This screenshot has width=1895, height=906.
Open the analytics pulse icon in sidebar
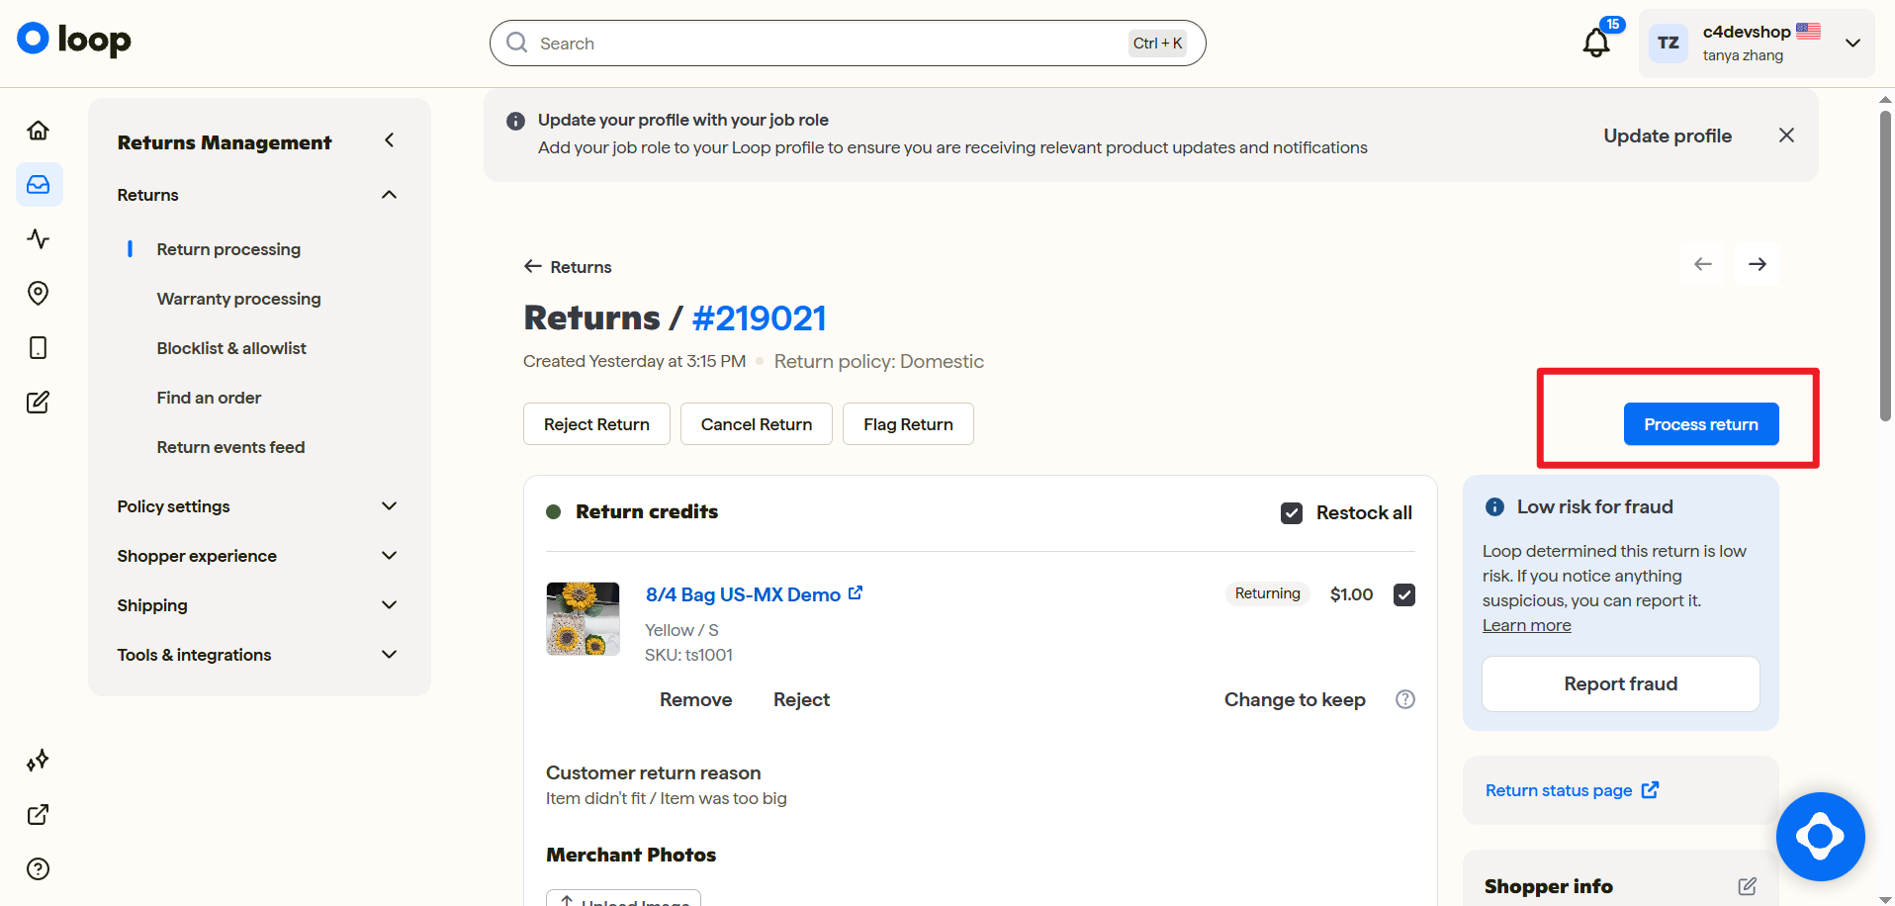pos(39,238)
